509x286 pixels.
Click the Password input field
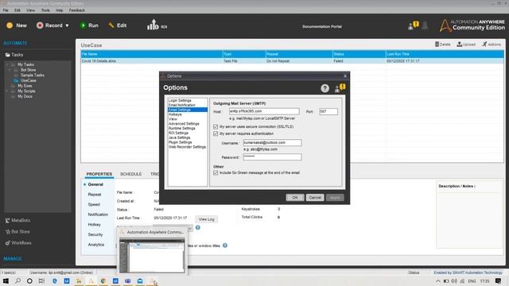(272, 157)
